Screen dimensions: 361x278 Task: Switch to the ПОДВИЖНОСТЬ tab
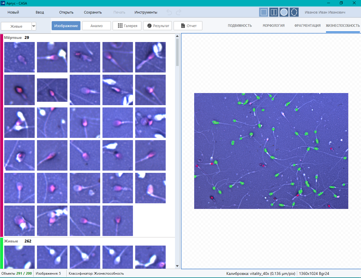pyautogui.click(x=240, y=26)
